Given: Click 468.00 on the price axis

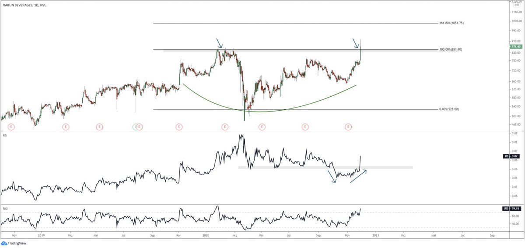Looking at the screenshot, I should tap(515, 124).
